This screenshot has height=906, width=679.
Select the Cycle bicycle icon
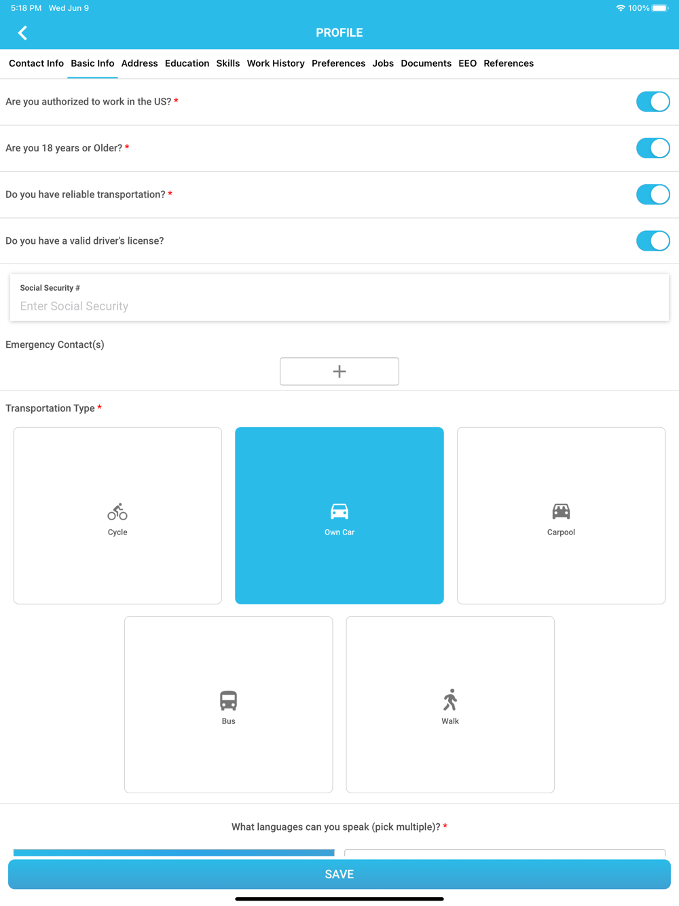[x=117, y=511]
